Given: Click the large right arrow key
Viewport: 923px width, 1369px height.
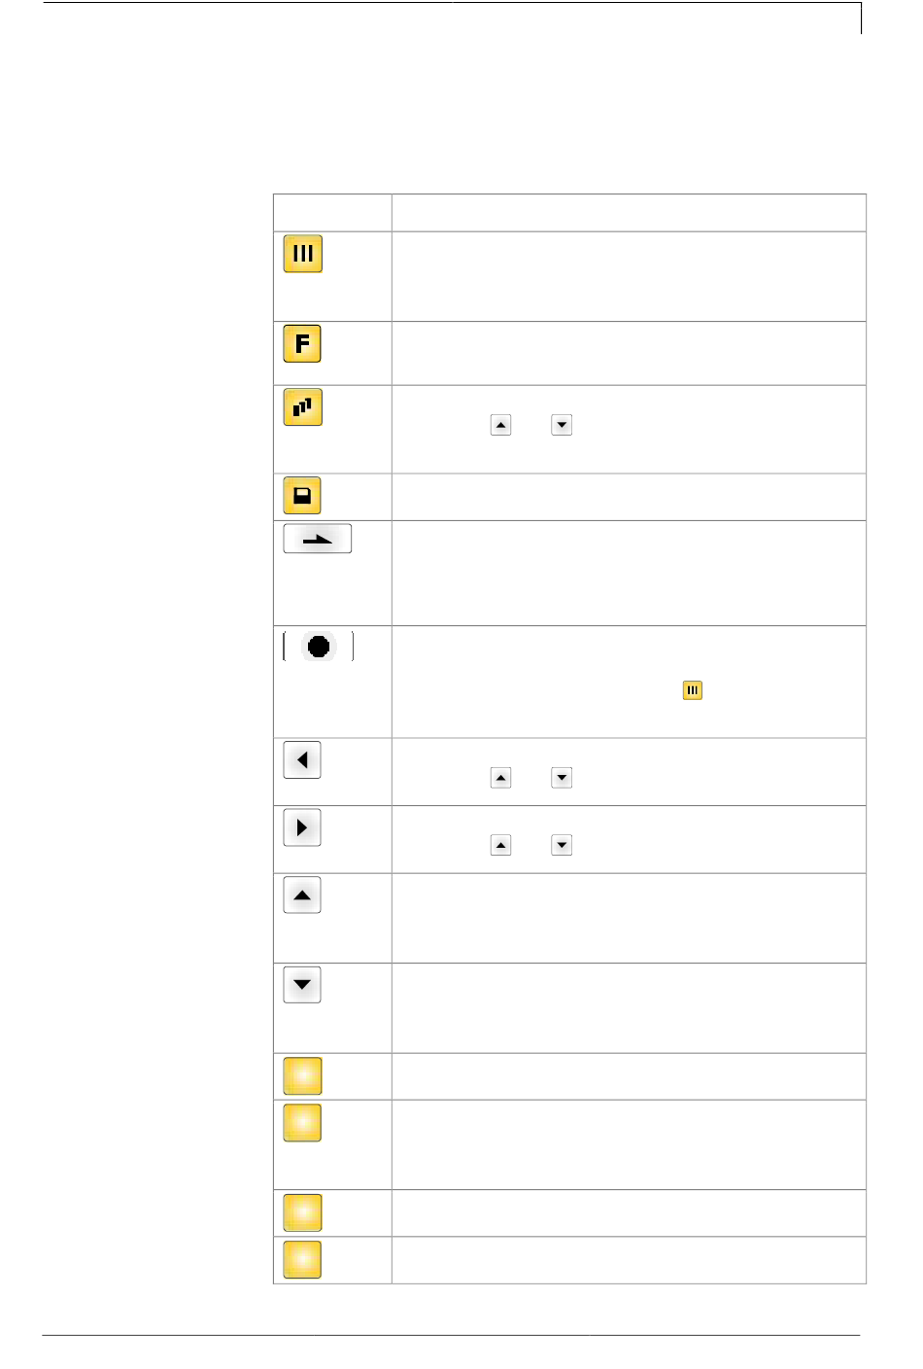Looking at the screenshot, I should (302, 827).
